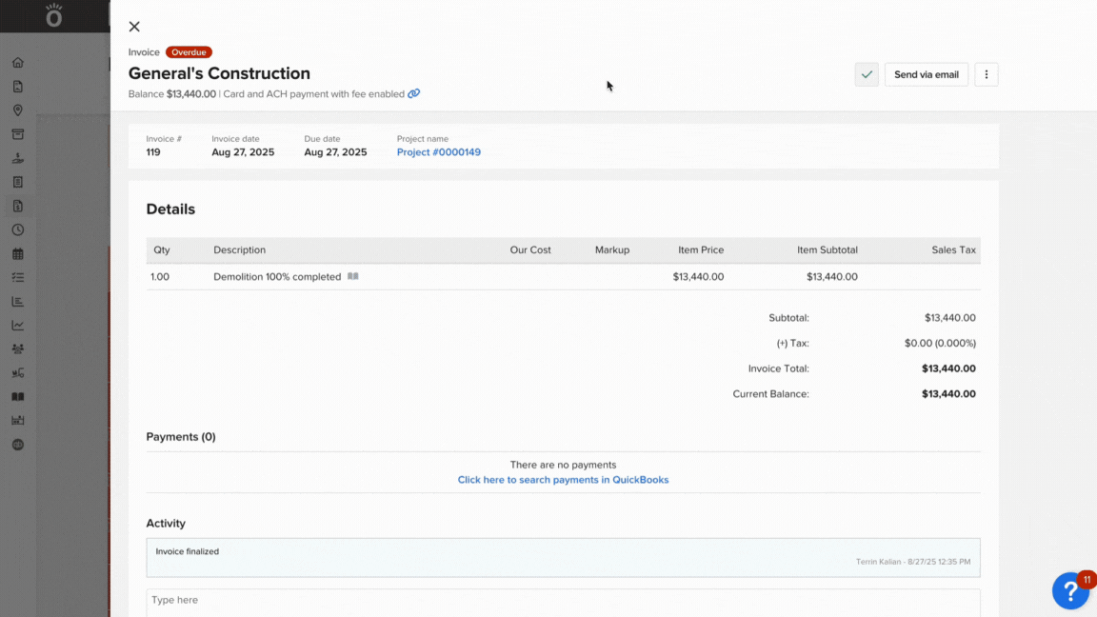Open the calendar icon in the sidebar

click(17, 253)
